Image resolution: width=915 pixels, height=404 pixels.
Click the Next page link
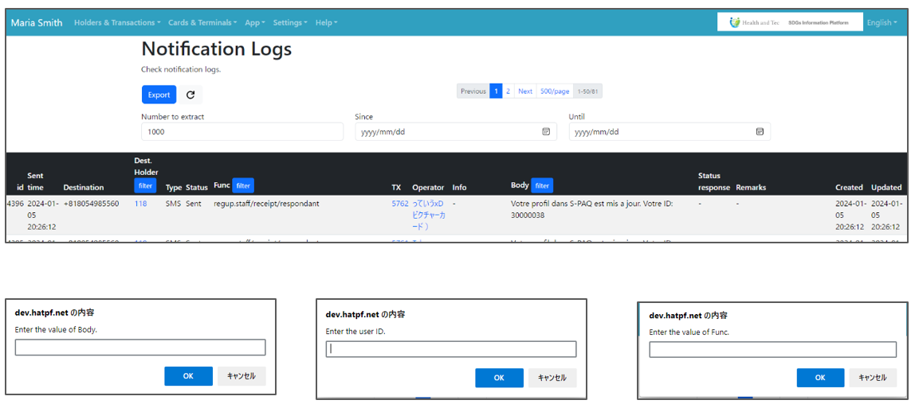524,91
